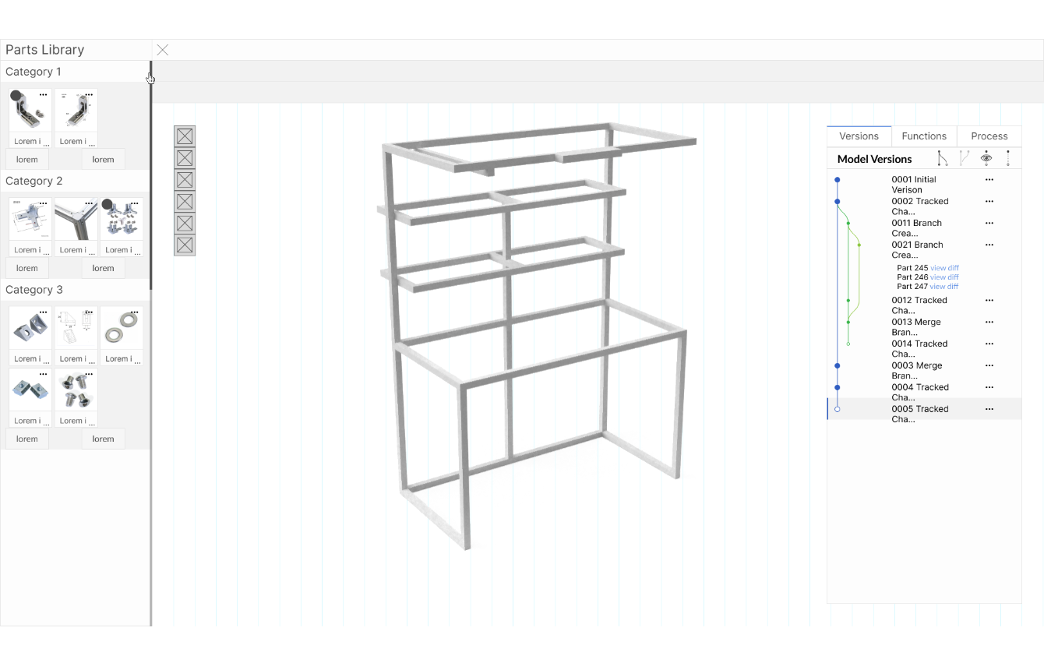Viewport: 1044px width, 670px height.
Task: Open the options menu for 0011 Branch Crea...
Action: tap(989, 223)
